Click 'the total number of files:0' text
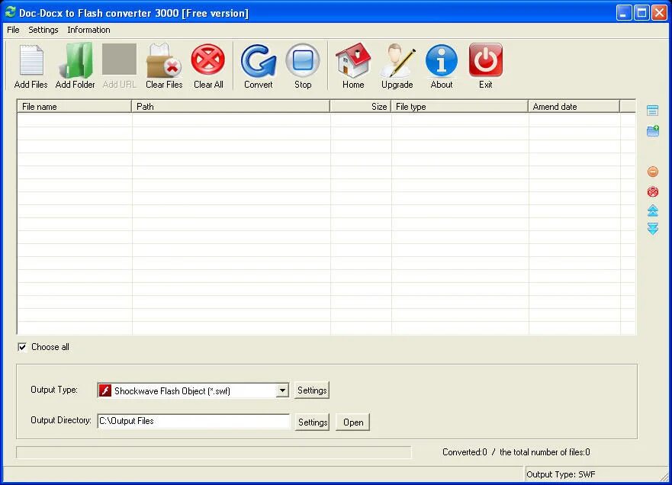 [545, 452]
